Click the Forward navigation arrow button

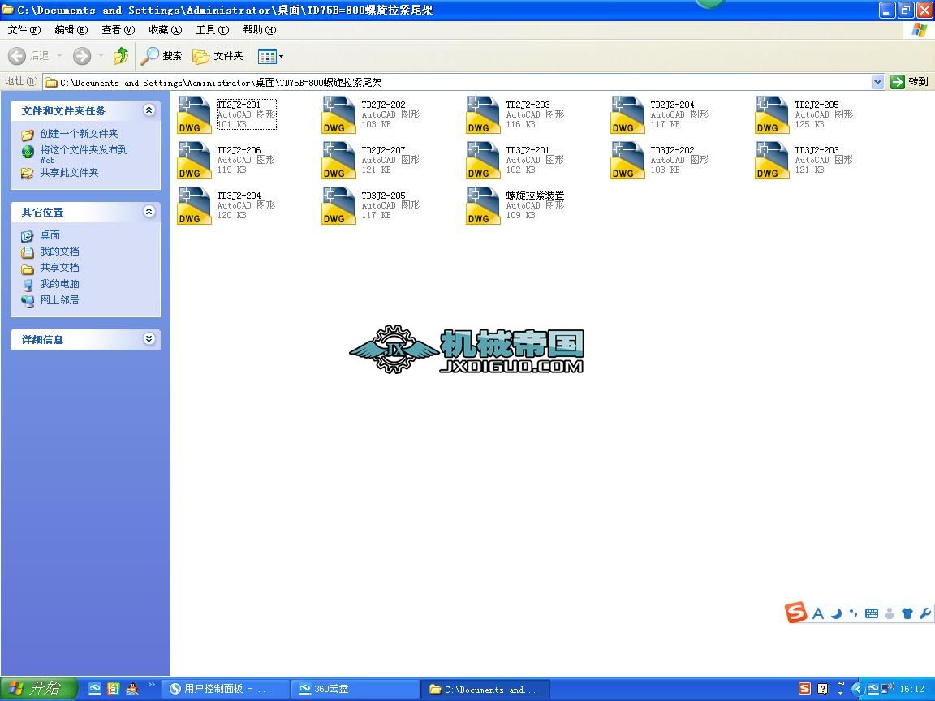[82, 56]
